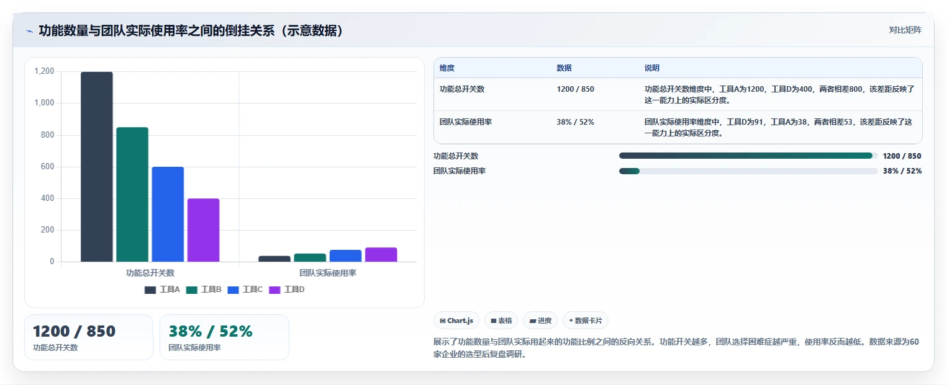Click the 1200 / 850 stat card
This screenshot has height=385, width=947.
(89, 337)
